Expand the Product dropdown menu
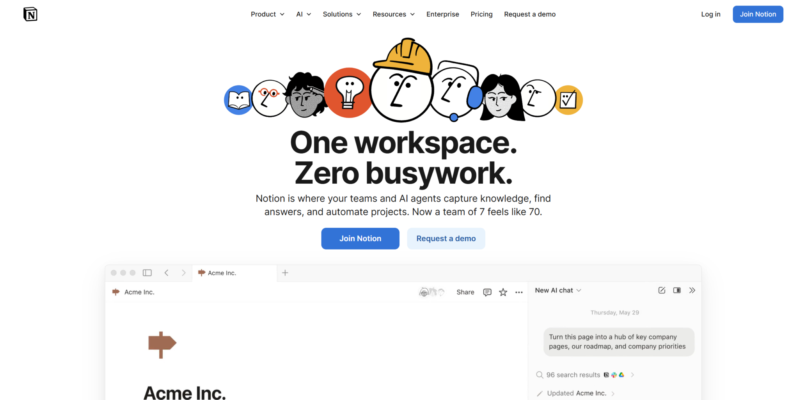 [x=267, y=14]
